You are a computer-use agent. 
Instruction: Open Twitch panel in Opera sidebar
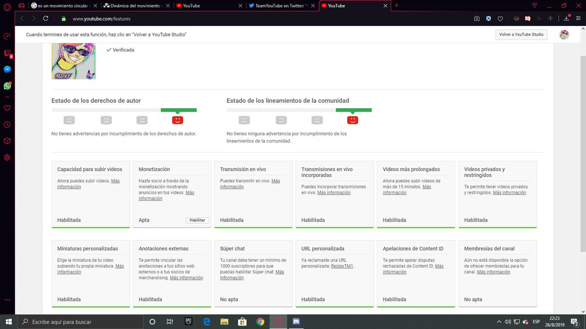tap(7, 53)
